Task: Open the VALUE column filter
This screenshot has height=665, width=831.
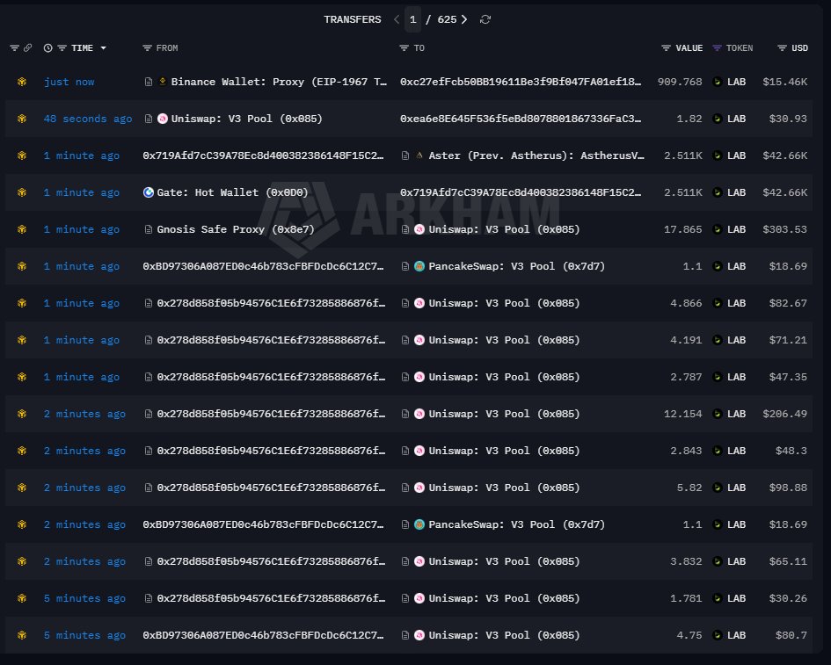Action: pos(667,48)
